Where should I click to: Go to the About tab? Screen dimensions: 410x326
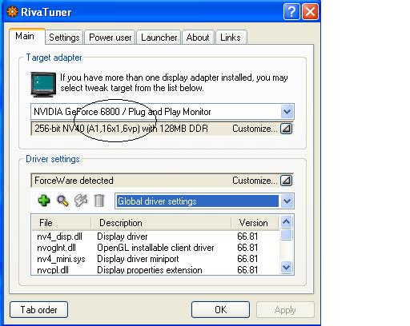pos(198,38)
